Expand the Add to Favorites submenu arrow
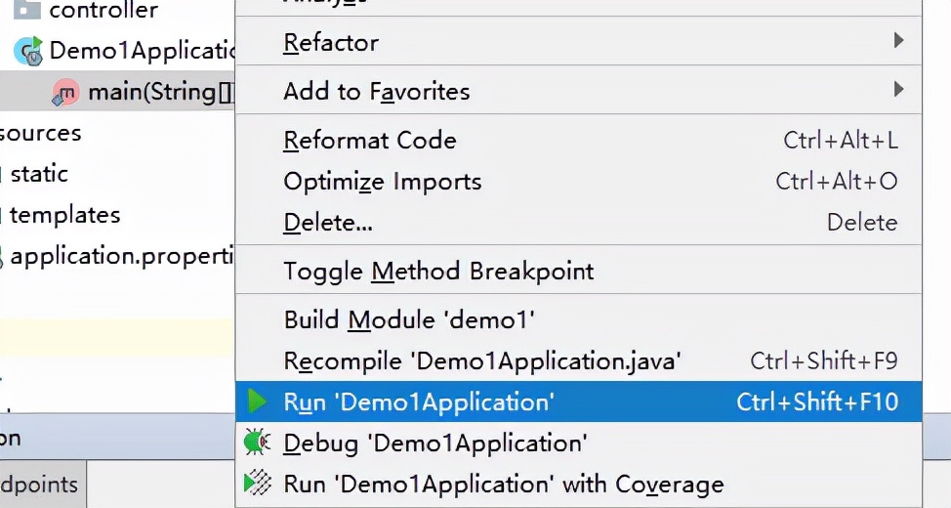951x508 pixels. pyautogui.click(x=898, y=91)
